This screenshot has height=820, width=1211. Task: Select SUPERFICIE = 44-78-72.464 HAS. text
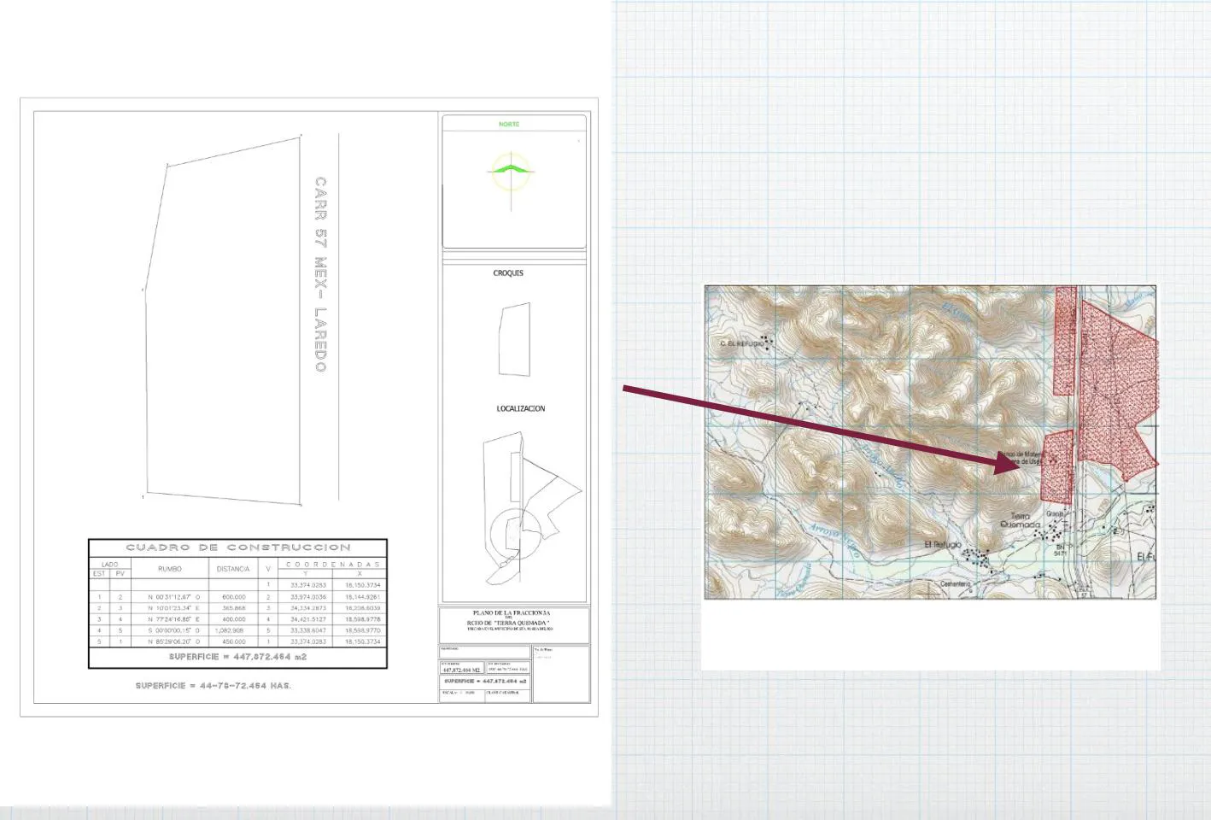coord(214,686)
